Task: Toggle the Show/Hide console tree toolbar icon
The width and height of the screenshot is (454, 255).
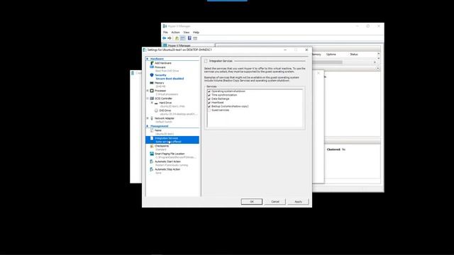Action: [x=183, y=38]
